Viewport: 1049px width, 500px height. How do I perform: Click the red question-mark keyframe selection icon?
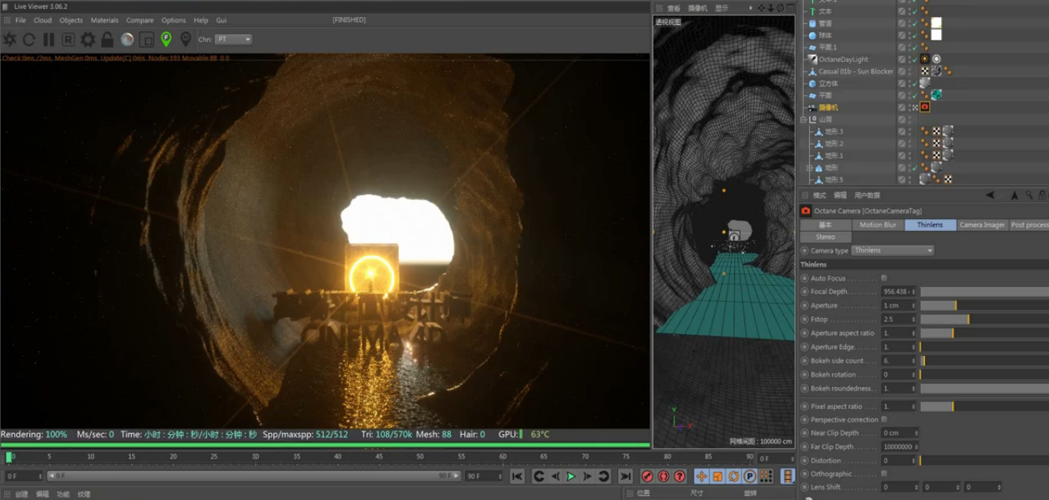pyautogui.click(x=680, y=477)
